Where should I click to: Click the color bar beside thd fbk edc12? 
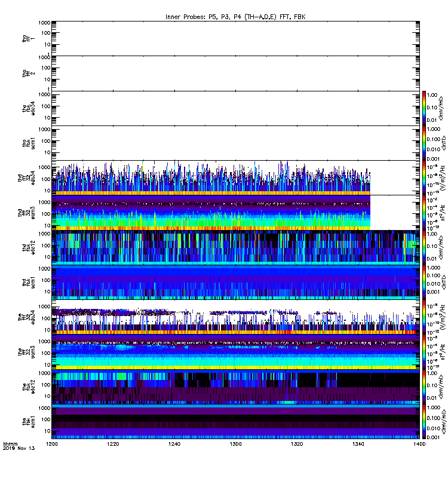[x=424, y=247]
